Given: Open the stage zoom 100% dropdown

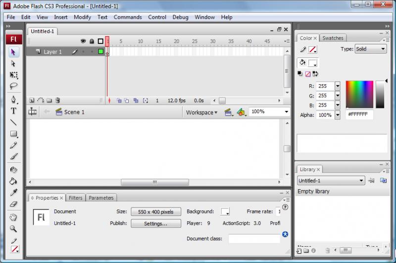Looking at the screenshot, I should click(287, 111).
